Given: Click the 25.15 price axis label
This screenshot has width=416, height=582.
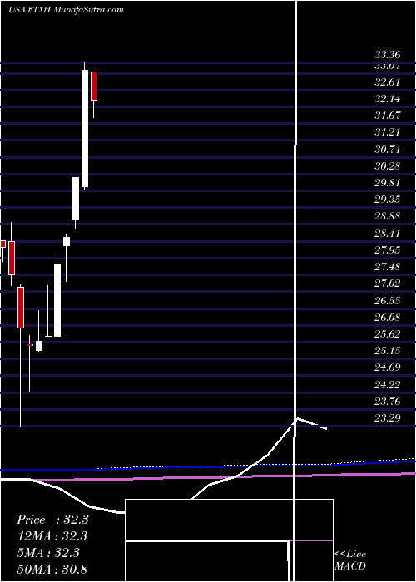Looking at the screenshot, I should coord(388,350).
